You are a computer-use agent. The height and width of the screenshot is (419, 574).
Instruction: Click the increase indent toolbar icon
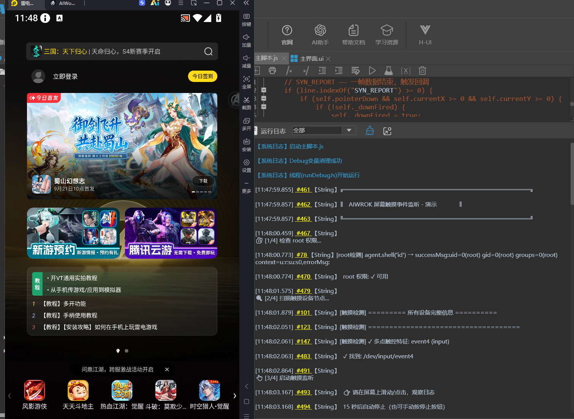coord(339,71)
